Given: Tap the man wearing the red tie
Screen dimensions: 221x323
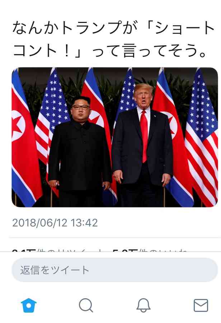Looking at the screenshot, I should pyautogui.click(x=142, y=144).
